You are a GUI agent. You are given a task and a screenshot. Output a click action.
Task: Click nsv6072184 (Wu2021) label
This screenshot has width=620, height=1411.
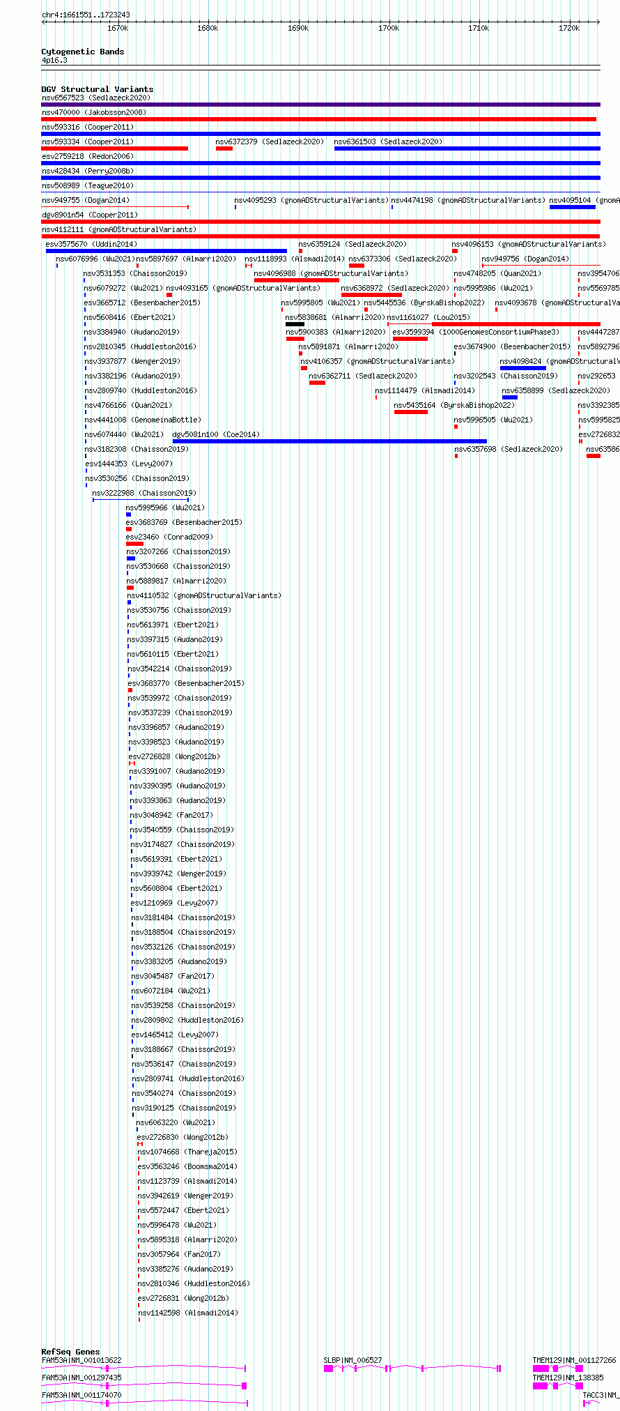171,991
